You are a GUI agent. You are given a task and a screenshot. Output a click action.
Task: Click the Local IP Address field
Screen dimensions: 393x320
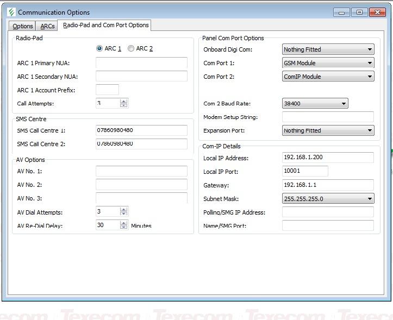pos(328,158)
